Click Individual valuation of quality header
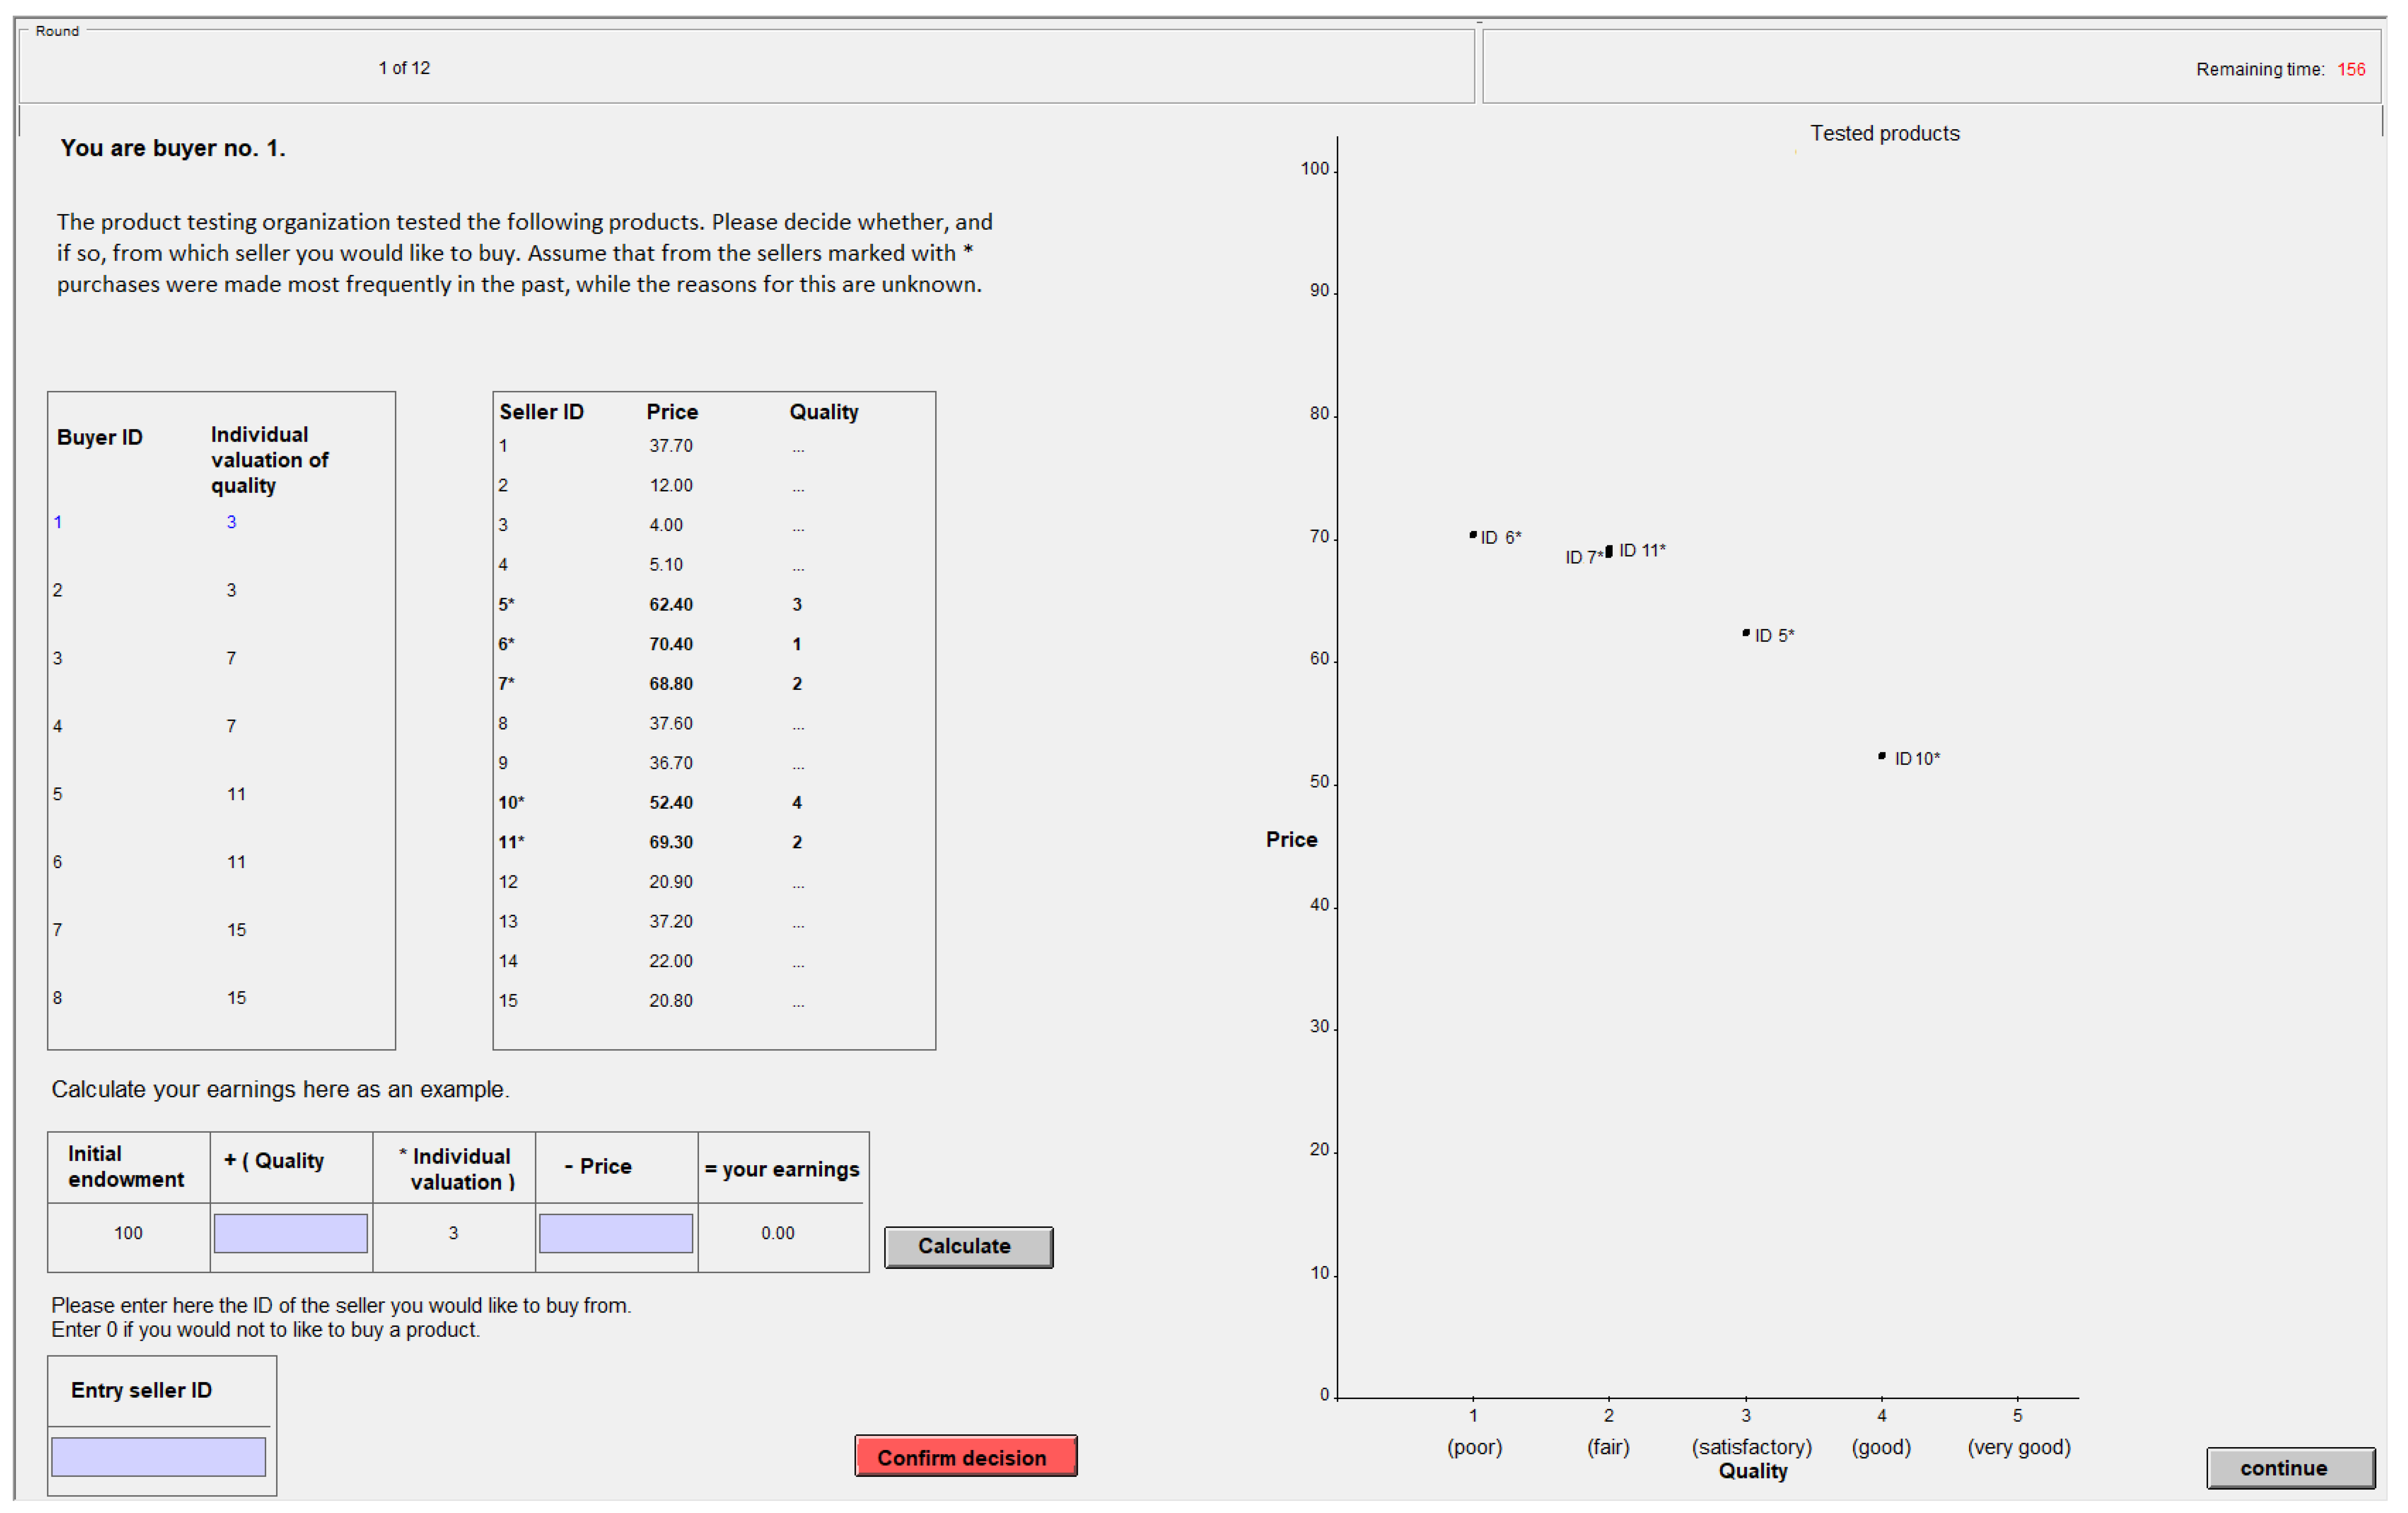 coord(269,460)
